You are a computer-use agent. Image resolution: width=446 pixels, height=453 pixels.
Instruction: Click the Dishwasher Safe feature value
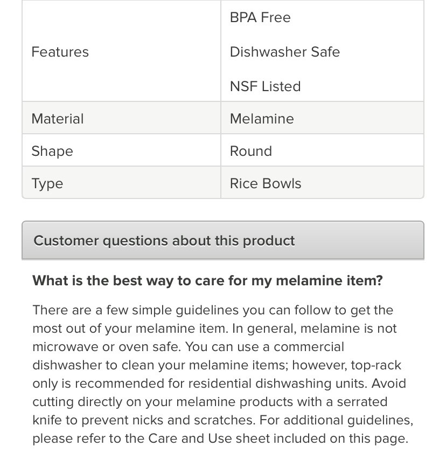[x=284, y=52]
